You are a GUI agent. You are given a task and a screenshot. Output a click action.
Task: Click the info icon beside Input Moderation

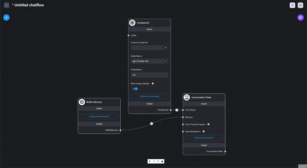click(204, 132)
